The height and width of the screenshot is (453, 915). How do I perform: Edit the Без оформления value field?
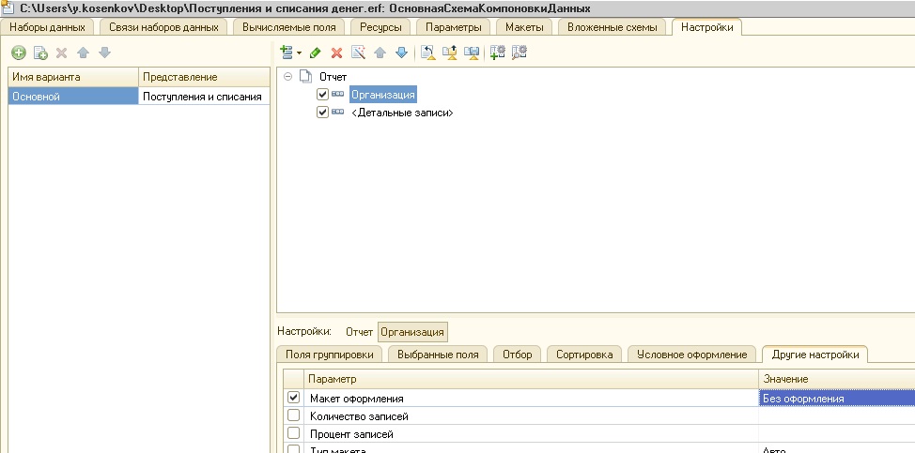tap(837, 399)
